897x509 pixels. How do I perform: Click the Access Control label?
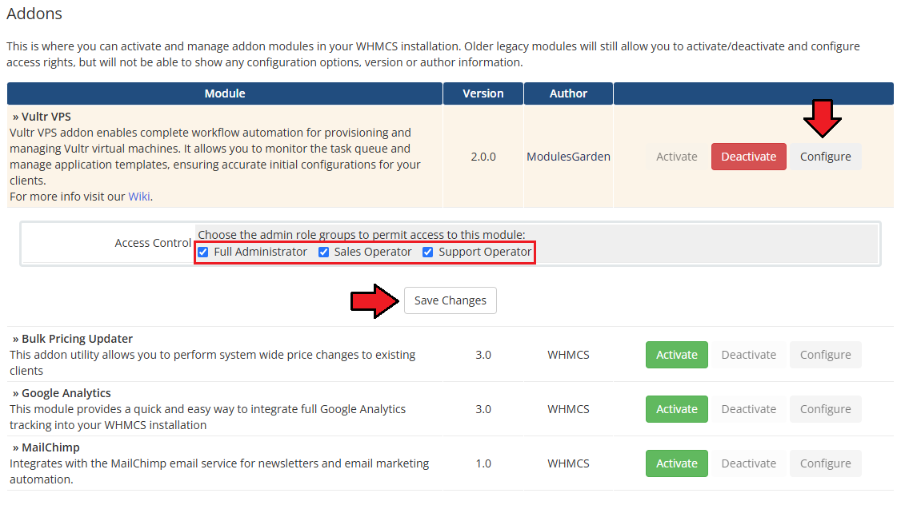click(x=153, y=243)
